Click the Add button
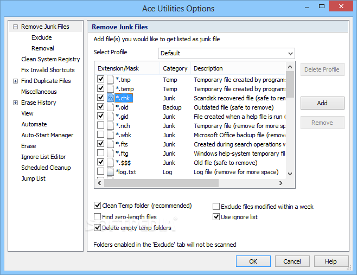357x275 pixels. (322, 103)
